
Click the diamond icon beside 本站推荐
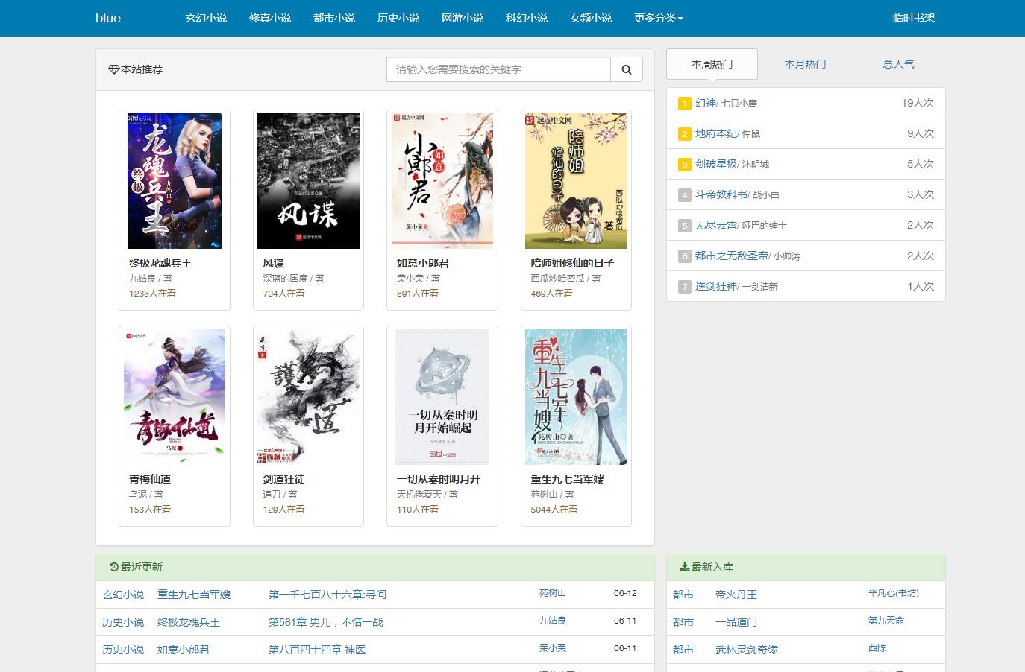(113, 69)
